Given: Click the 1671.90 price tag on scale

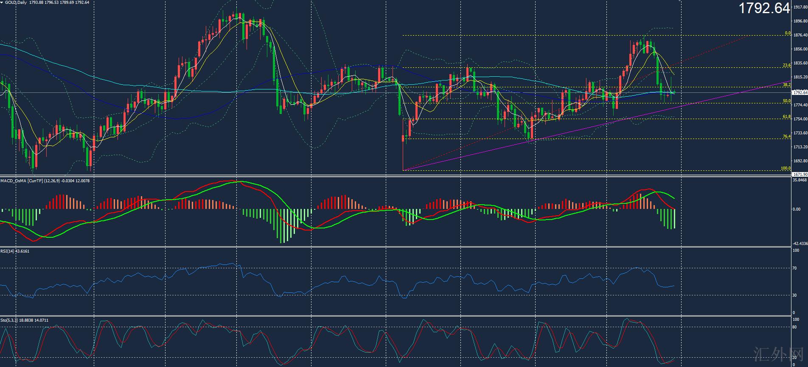Looking at the screenshot, I should (800, 174).
